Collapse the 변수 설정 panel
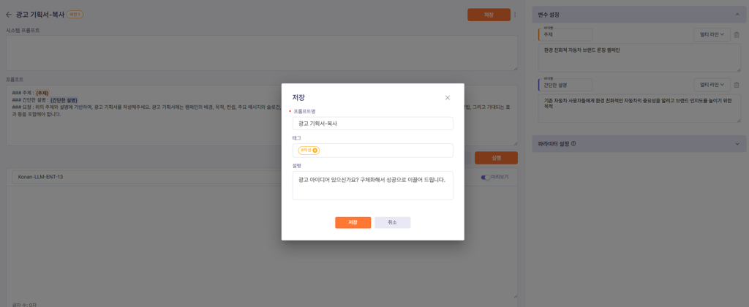The width and height of the screenshot is (749, 307). click(x=737, y=15)
